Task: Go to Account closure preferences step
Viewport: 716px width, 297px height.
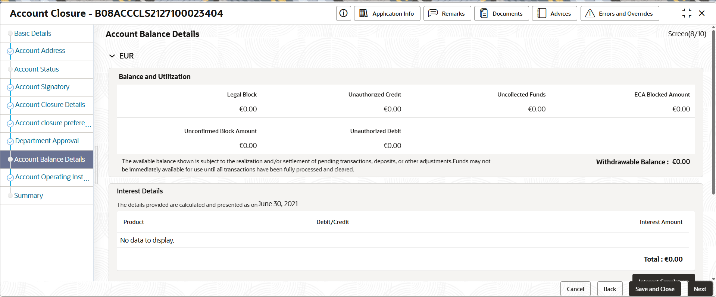Action: (53, 123)
